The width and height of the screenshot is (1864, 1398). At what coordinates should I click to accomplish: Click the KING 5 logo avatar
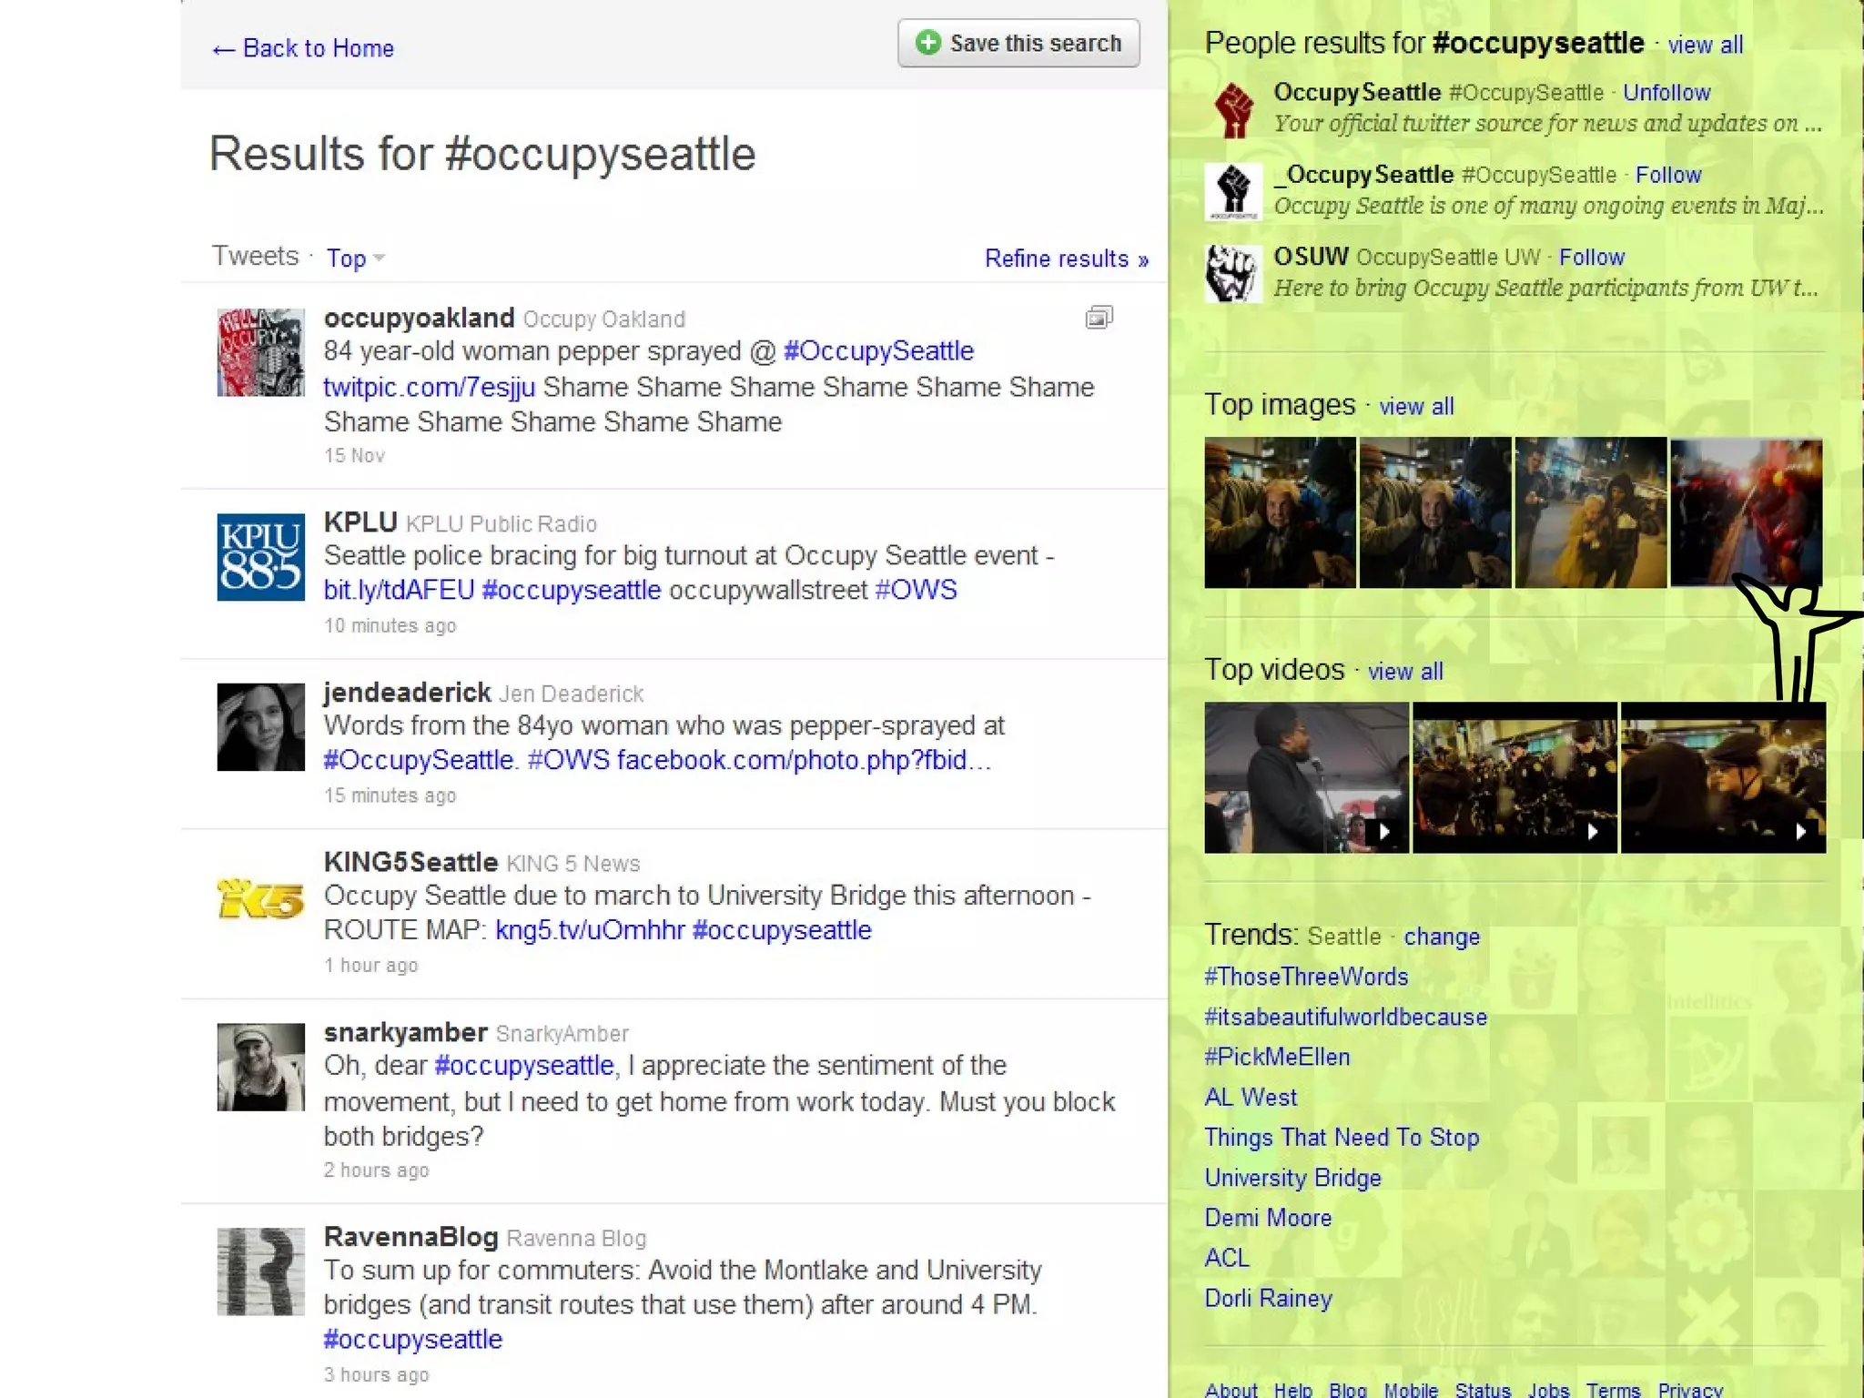tap(260, 899)
